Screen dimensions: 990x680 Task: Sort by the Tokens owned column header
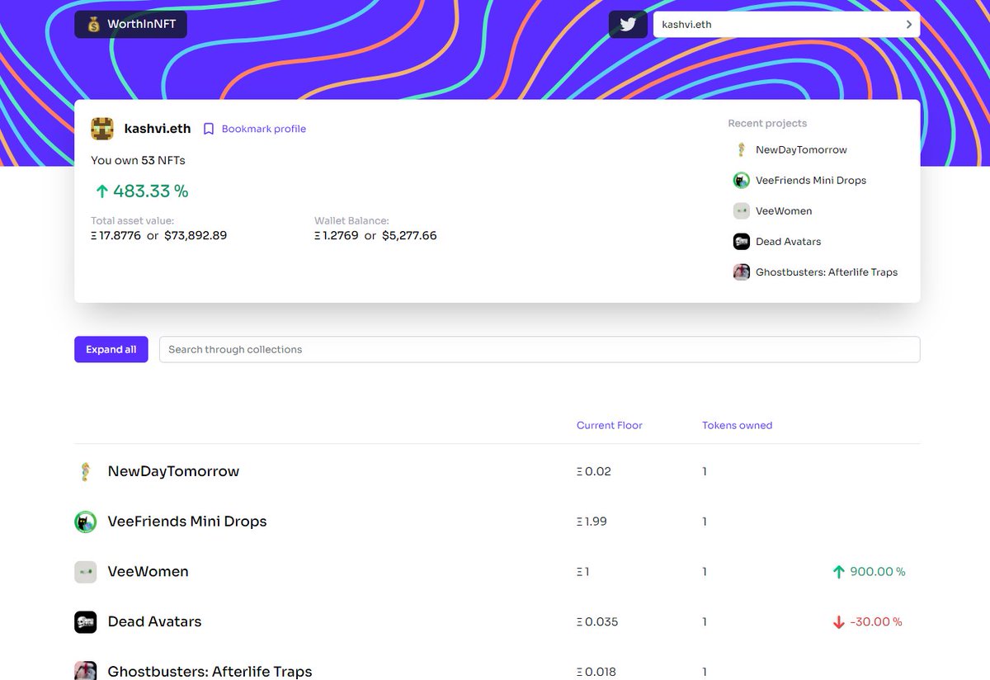point(737,426)
